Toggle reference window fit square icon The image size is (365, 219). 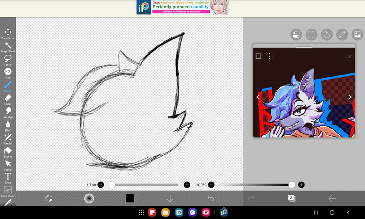[258, 56]
